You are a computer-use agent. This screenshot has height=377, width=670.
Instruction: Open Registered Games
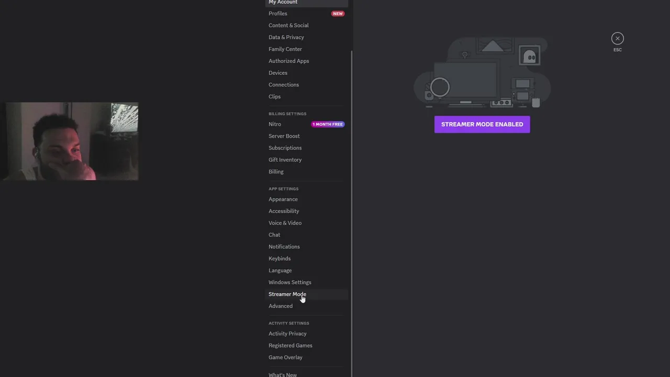click(x=306, y=346)
